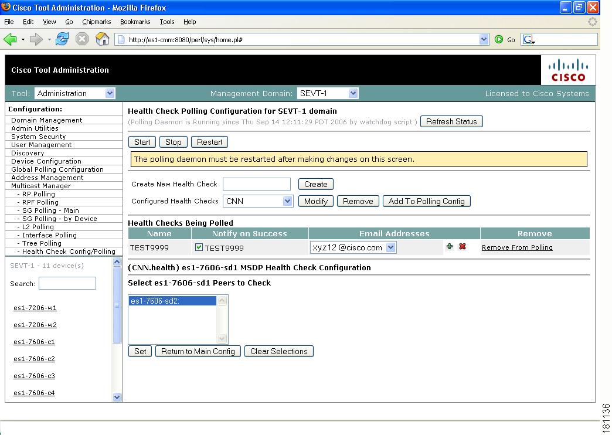Click the red X delete email icon
The width and height of the screenshot is (612, 435).
[463, 246]
